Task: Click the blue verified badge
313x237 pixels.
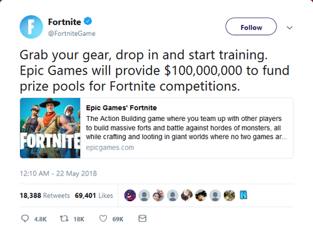Action: 88,21
